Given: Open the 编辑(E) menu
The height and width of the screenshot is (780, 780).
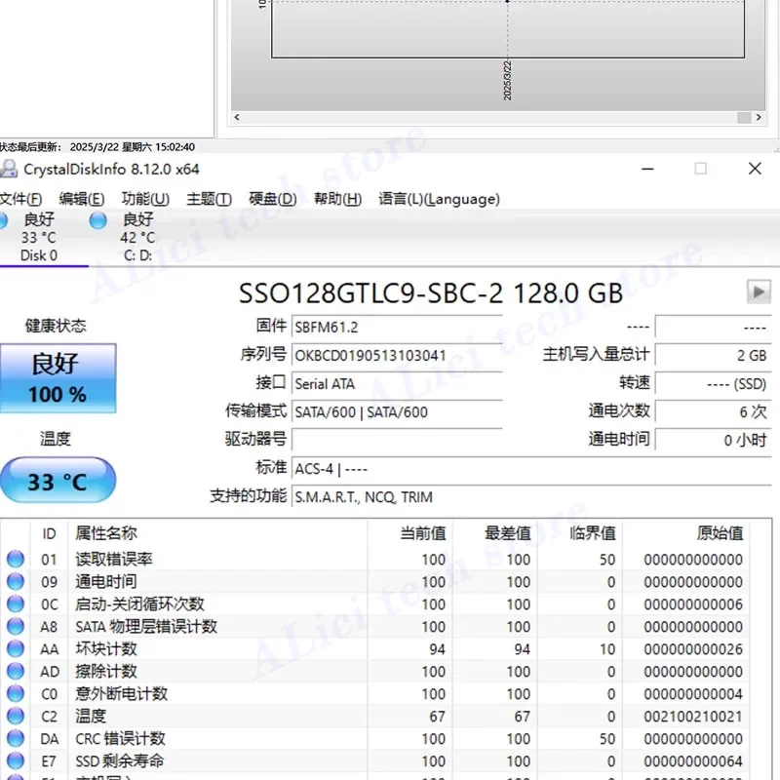Looking at the screenshot, I should [82, 199].
